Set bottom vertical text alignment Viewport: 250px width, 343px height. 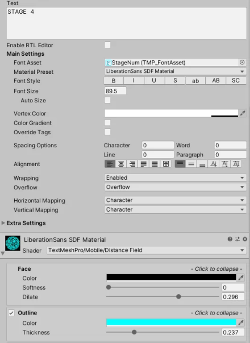pos(202,164)
